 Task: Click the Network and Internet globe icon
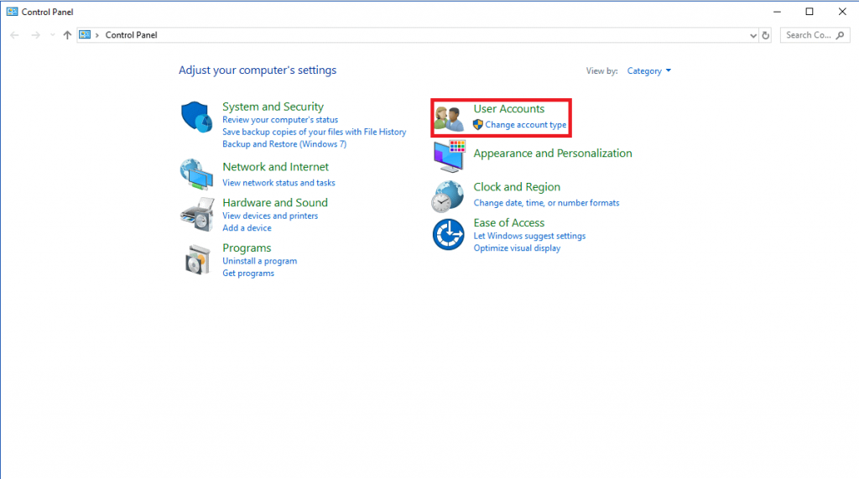[x=196, y=174]
